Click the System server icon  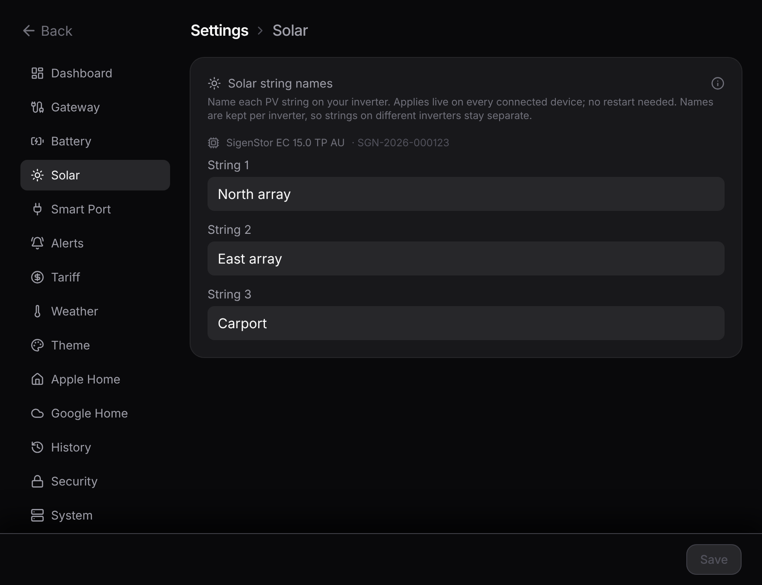point(37,515)
